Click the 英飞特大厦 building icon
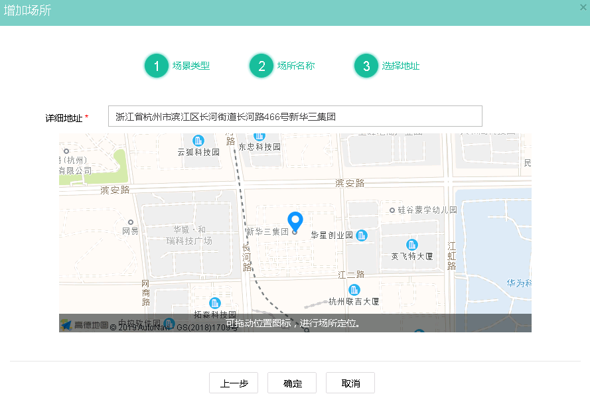The width and height of the screenshot is (590, 396). tap(412, 245)
